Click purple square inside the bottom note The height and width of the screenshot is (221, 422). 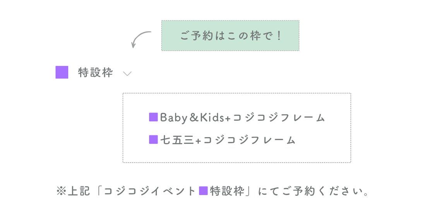203,191
